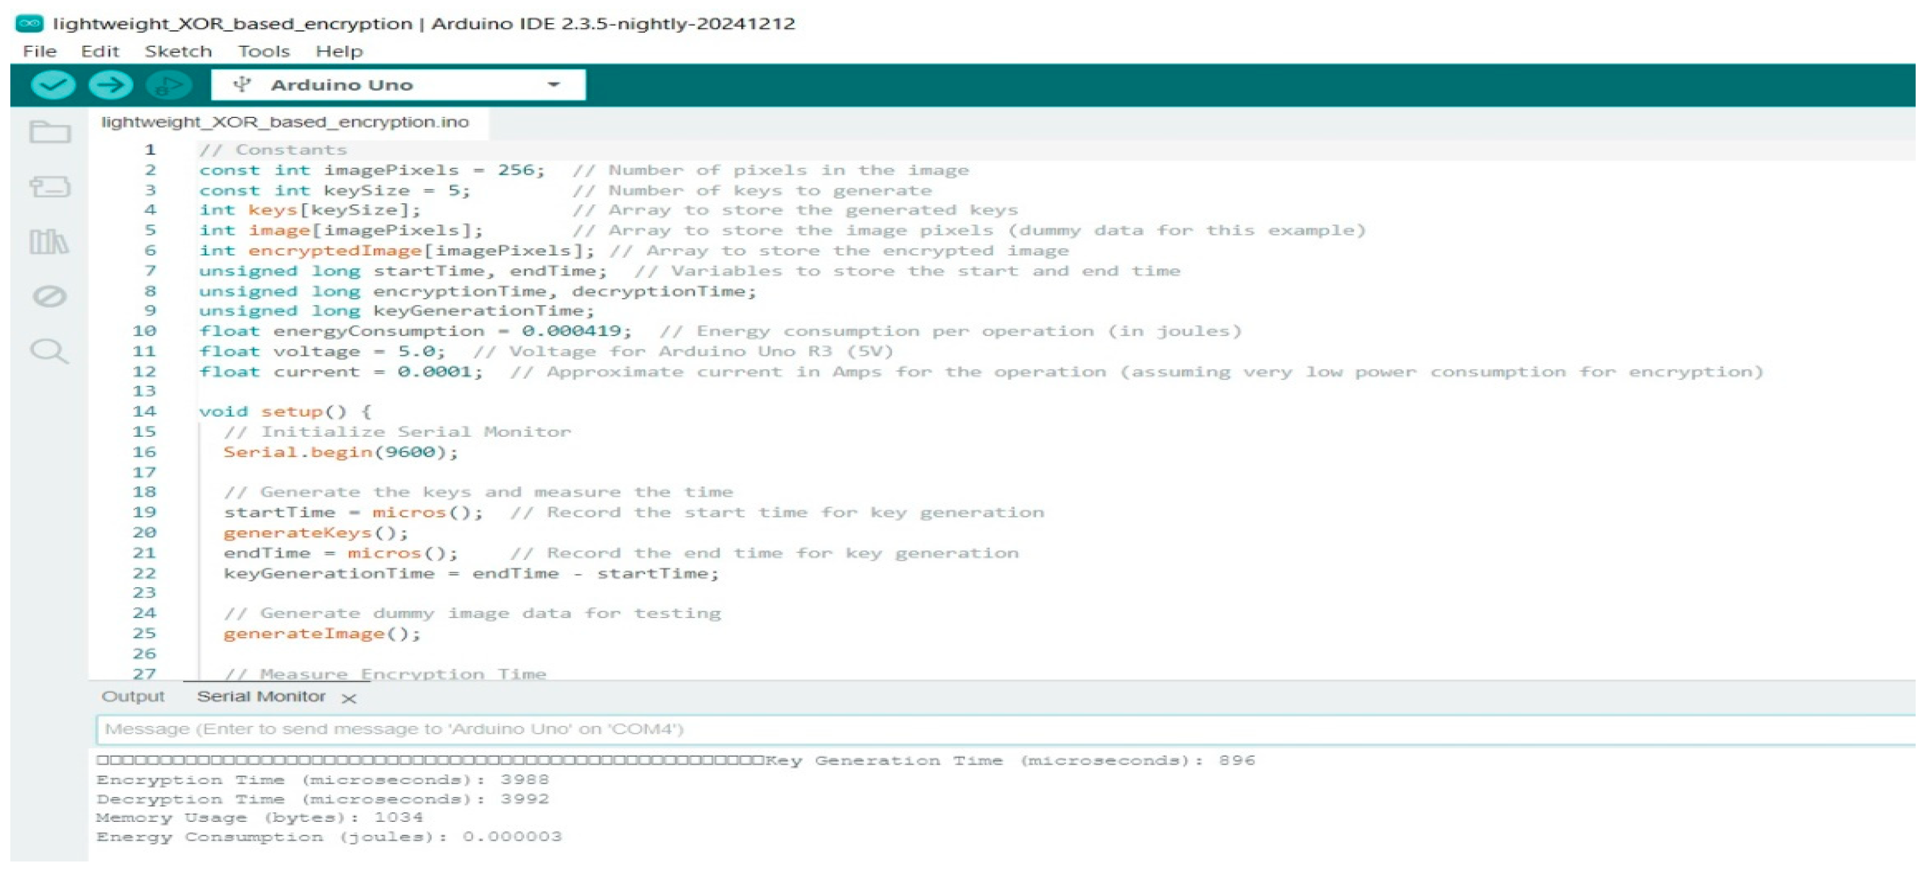Open the Tools menu
1926x870 pixels.
[x=263, y=52]
